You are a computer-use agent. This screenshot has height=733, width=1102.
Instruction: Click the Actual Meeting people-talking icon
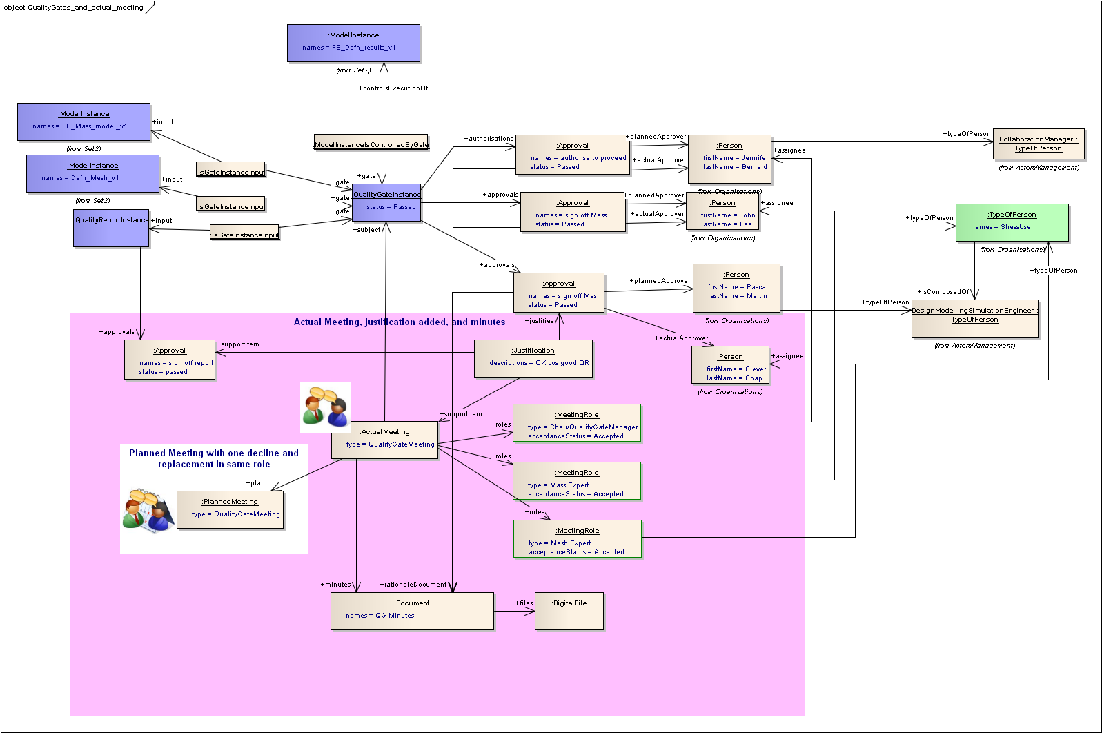pyautogui.click(x=326, y=407)
